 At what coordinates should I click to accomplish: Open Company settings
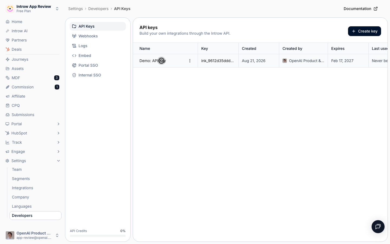pos(35,197)
